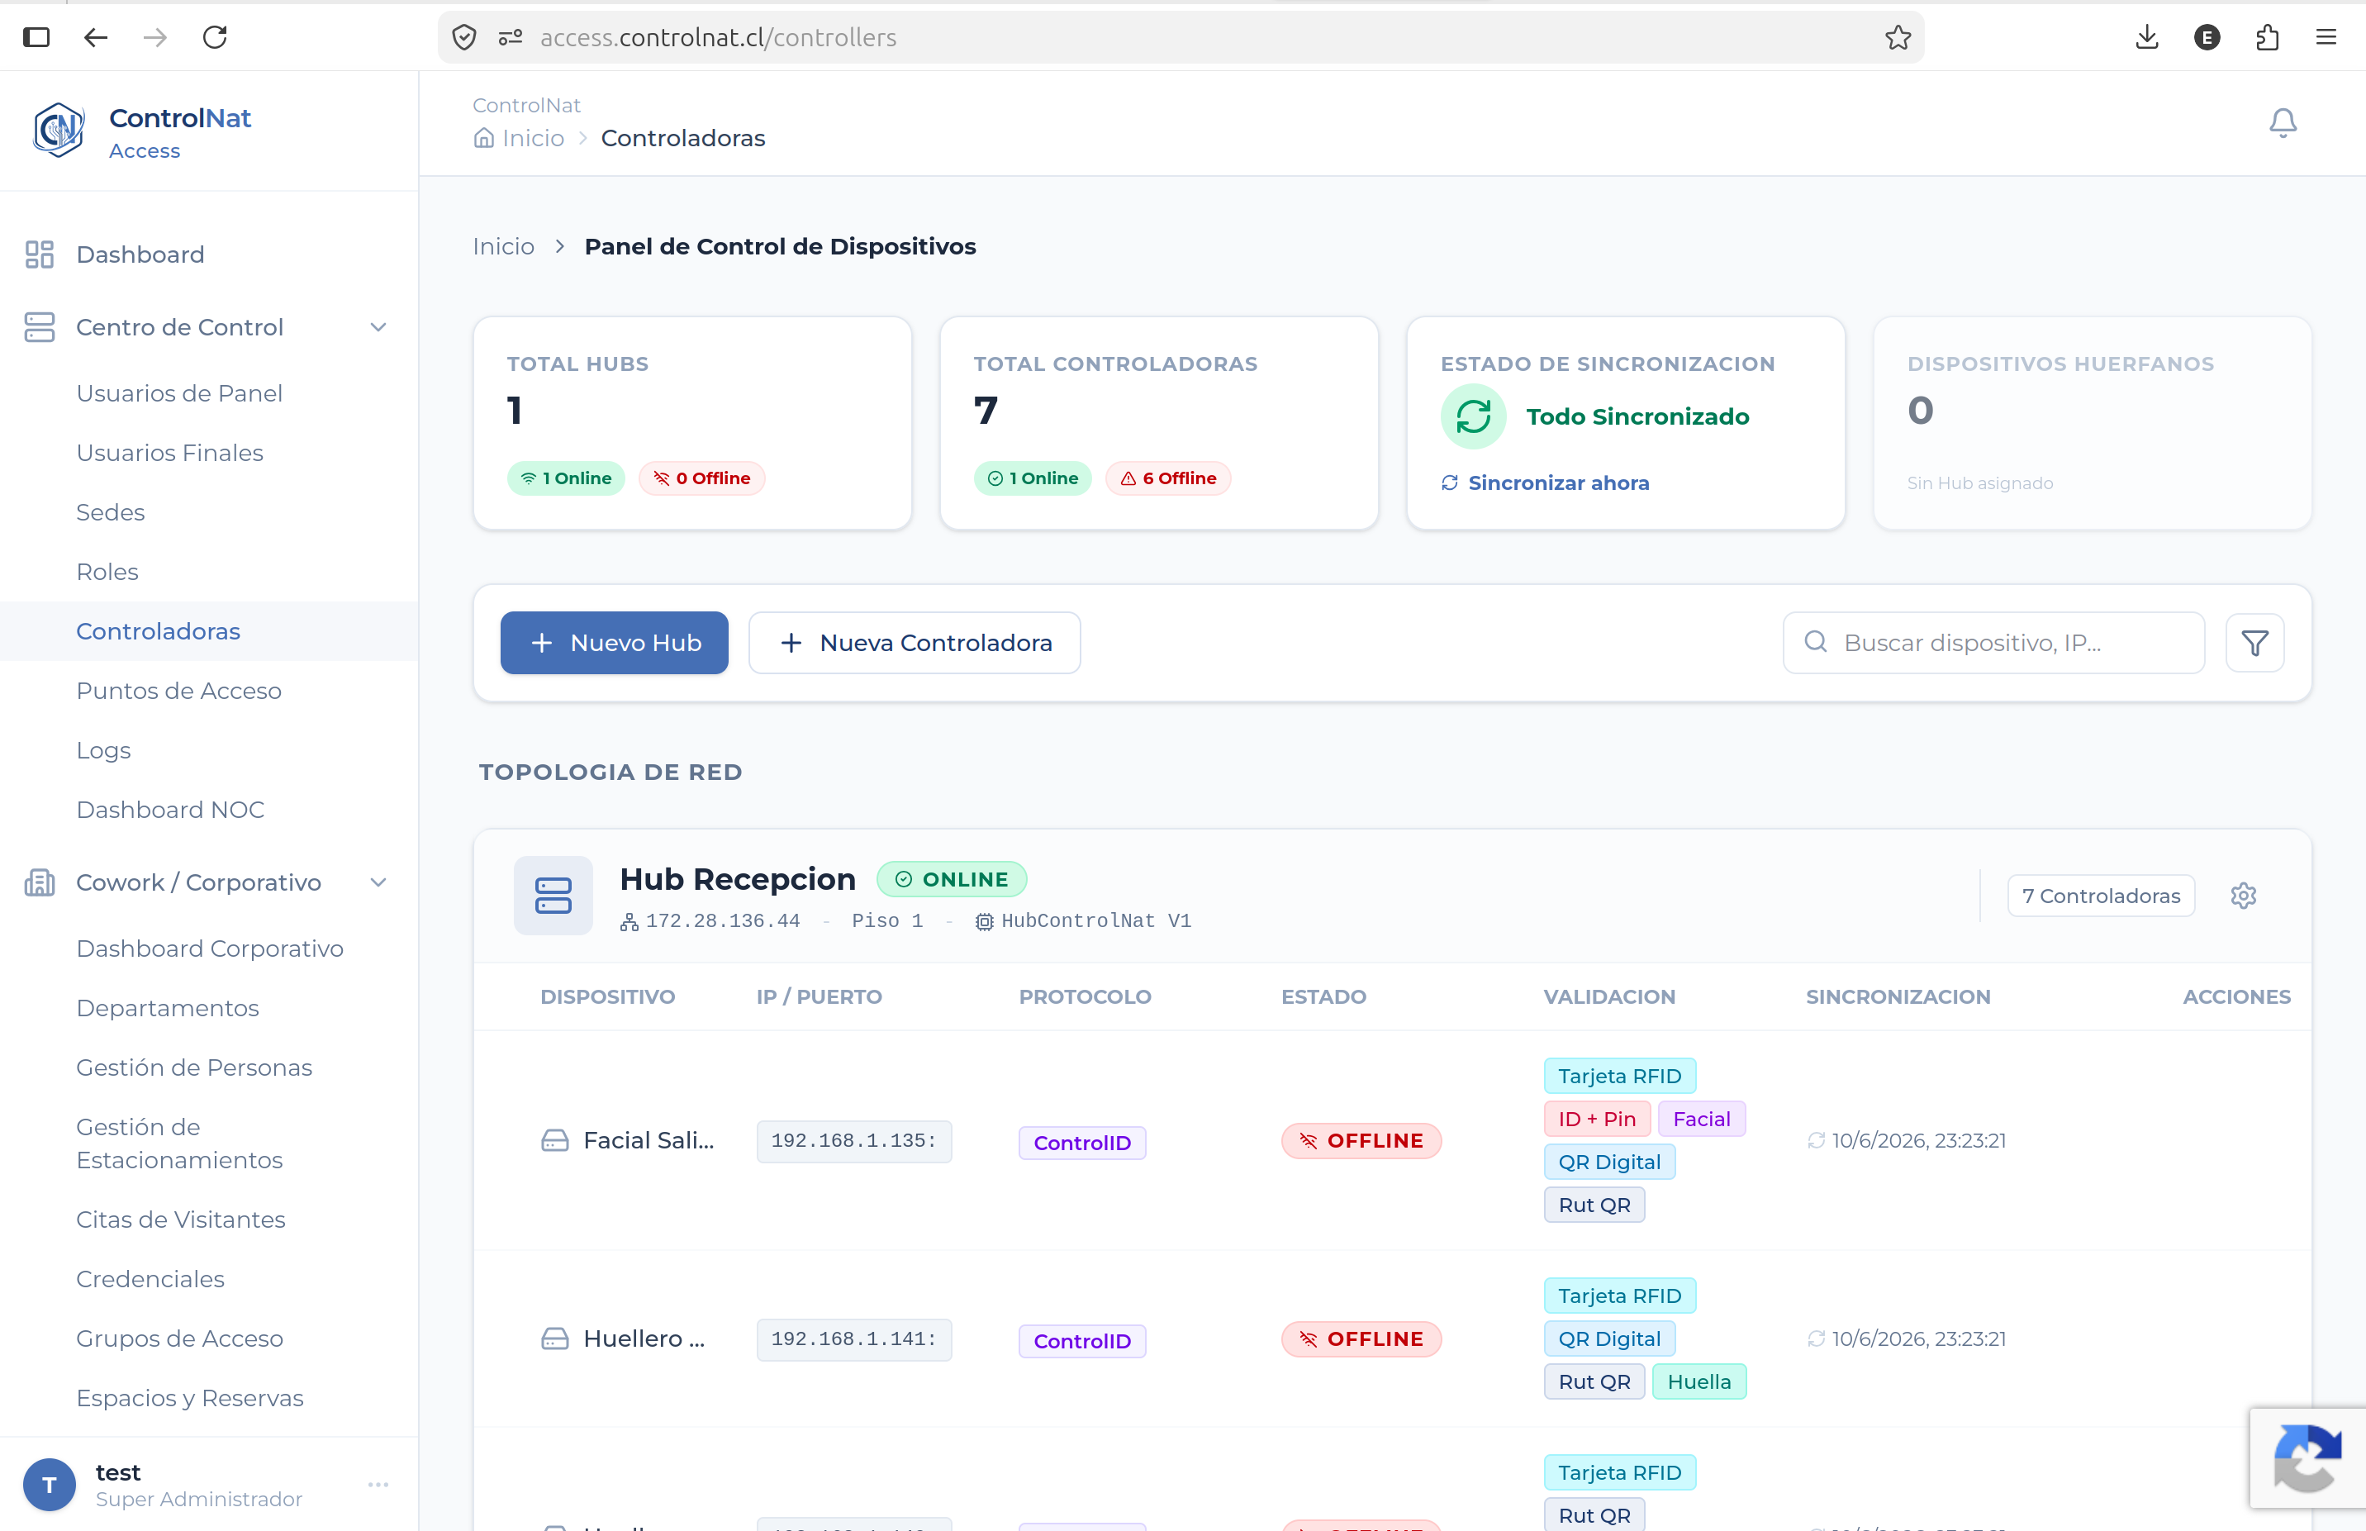Click the browser address bar

1181,38
